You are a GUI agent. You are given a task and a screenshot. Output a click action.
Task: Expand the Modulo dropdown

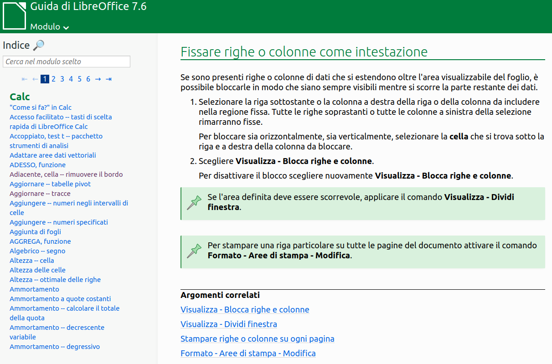[x=49, y=27]
